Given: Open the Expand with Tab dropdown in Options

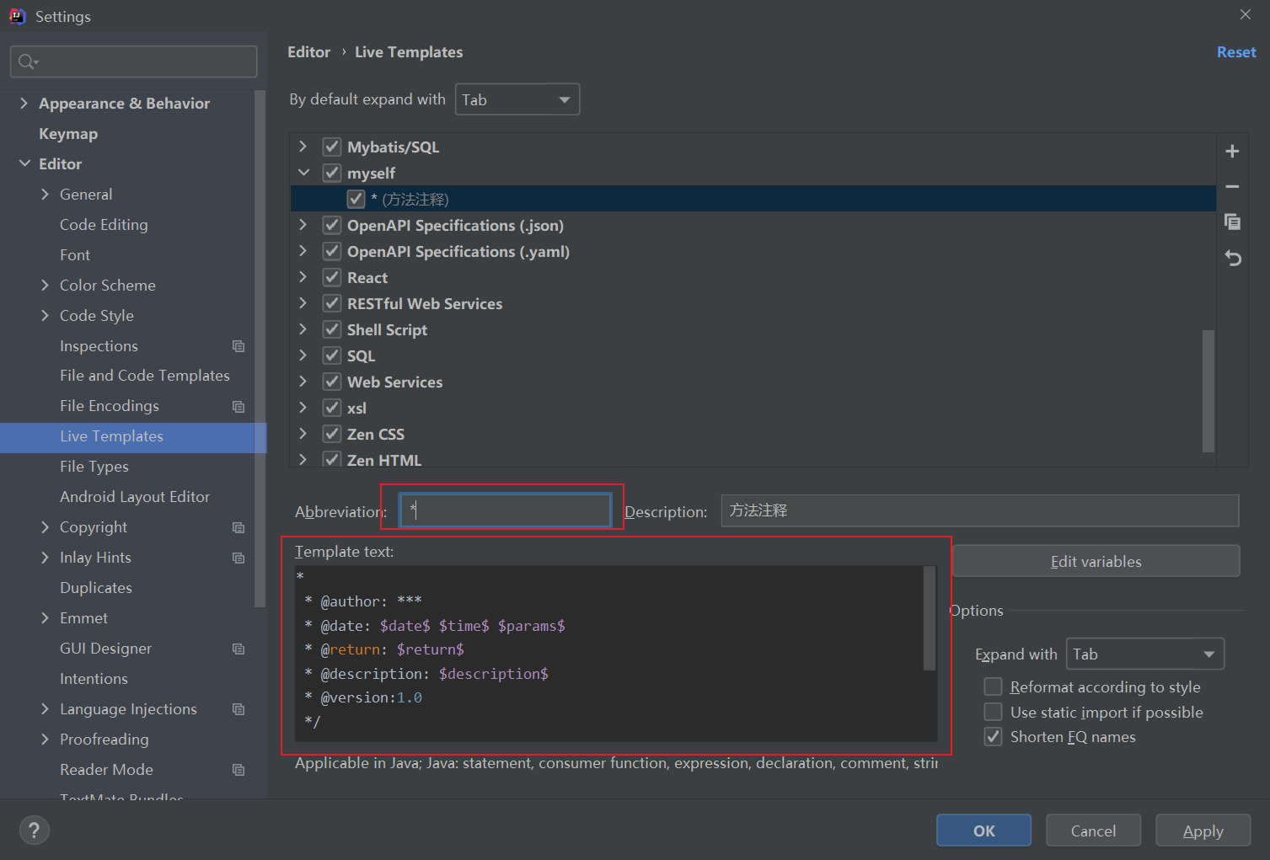Looking at the screenshot, I should (x=1145, y=654).
